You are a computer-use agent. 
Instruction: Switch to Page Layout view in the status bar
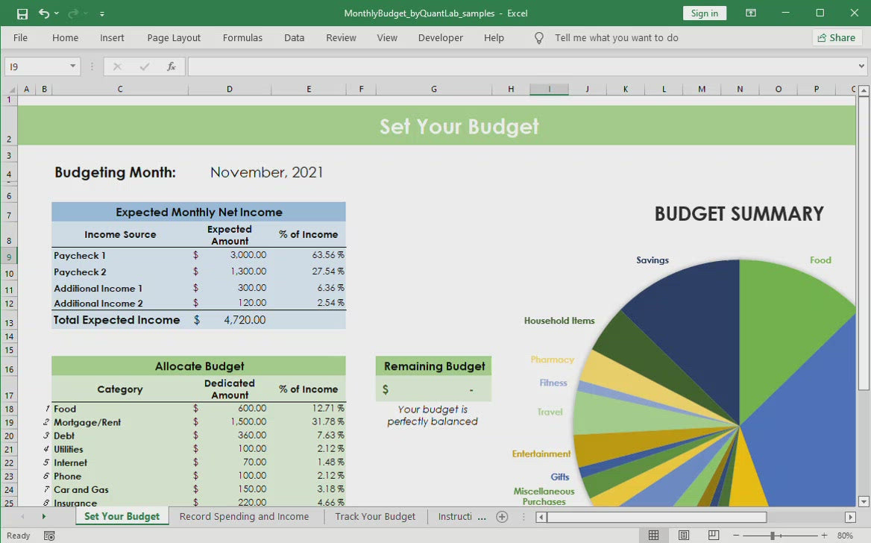click(684, 536)
